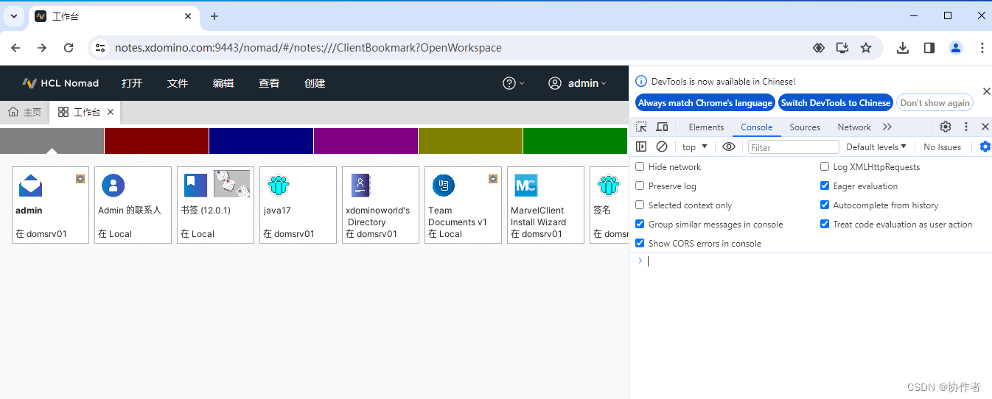Image resolution: width=992 pixels, height=399 pixels.
Task: Click Don't show again
Action: [935, 103]
